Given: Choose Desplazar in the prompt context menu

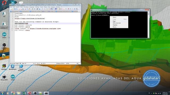Looking at the screenshot, I should pyautogui.click(x=119, y=25).
